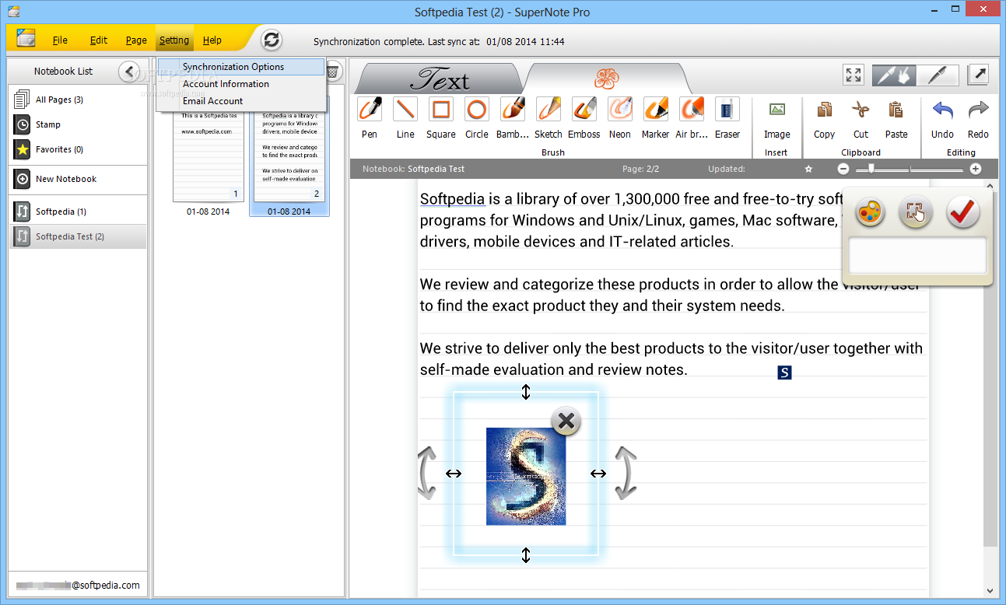Undo the last edit
Viewport: 1006px width, 605px height.
(x=942, y=110)
